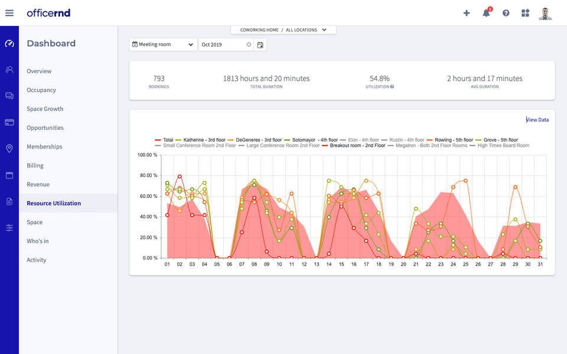Go to Occupancy in the dashboard menu
The height and width of the screenshot is (354, 567).
(x=41, y=90)
